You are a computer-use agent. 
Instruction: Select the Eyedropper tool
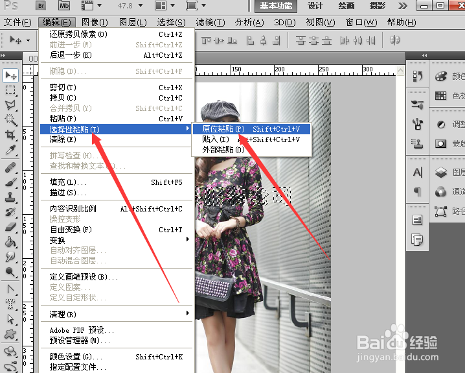tap(10, 150)
